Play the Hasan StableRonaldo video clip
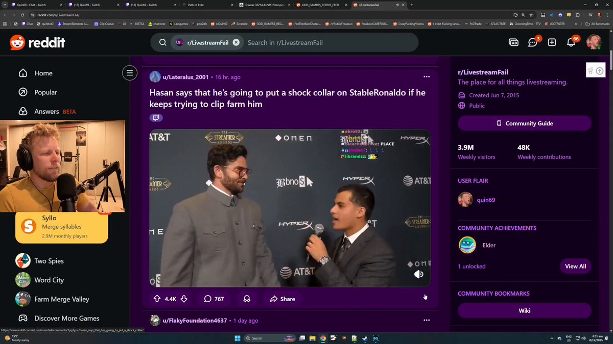Screen dimensions: 613x344 pos(290,208)
